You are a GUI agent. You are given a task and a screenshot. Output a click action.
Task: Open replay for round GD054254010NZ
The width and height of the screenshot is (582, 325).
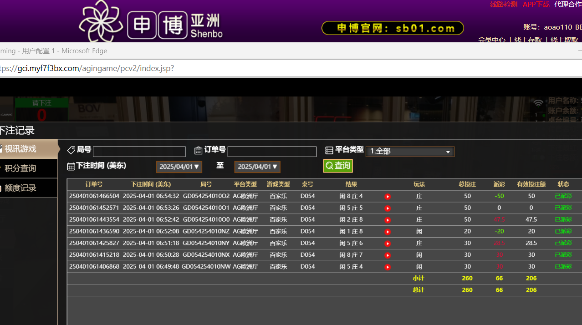click(388, 232)
